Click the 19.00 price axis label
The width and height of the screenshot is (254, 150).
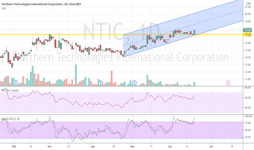click(x=248, y=21)
